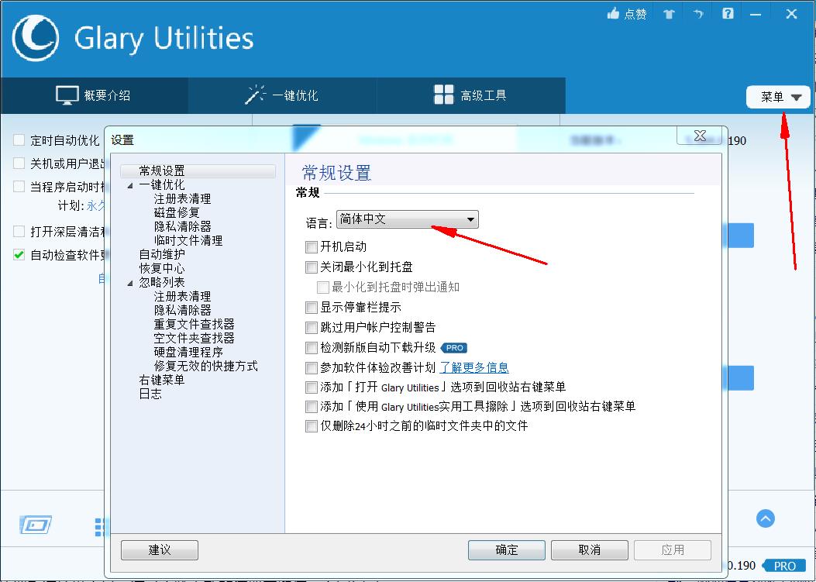Viewport: 816px width, 582px height.
Task: Click the PRO badge beside 检测新版自动下载升级
Action: coord(454,348)
